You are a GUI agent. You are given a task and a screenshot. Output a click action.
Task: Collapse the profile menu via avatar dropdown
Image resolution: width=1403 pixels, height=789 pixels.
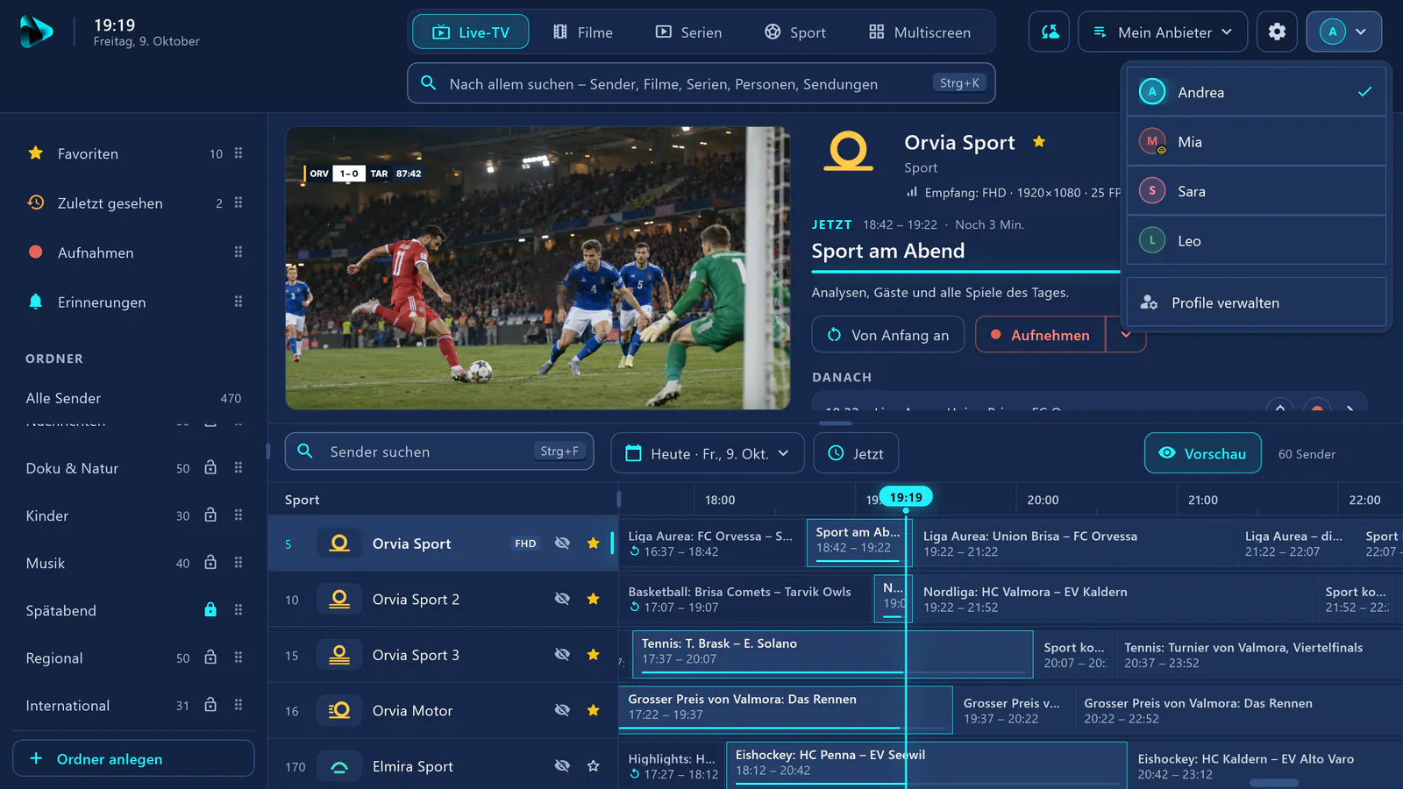pos(1344,32)
